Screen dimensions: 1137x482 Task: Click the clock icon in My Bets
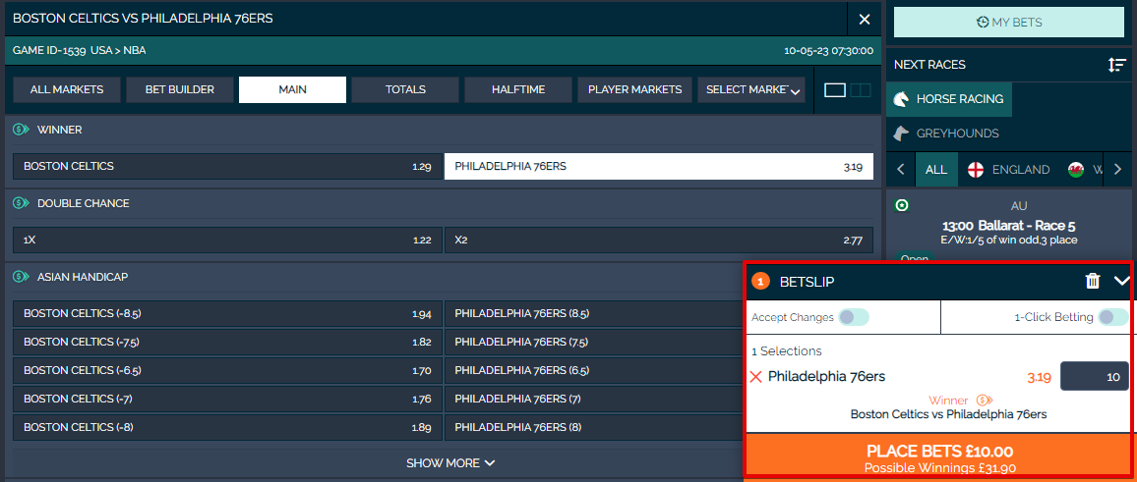[983, 23]
